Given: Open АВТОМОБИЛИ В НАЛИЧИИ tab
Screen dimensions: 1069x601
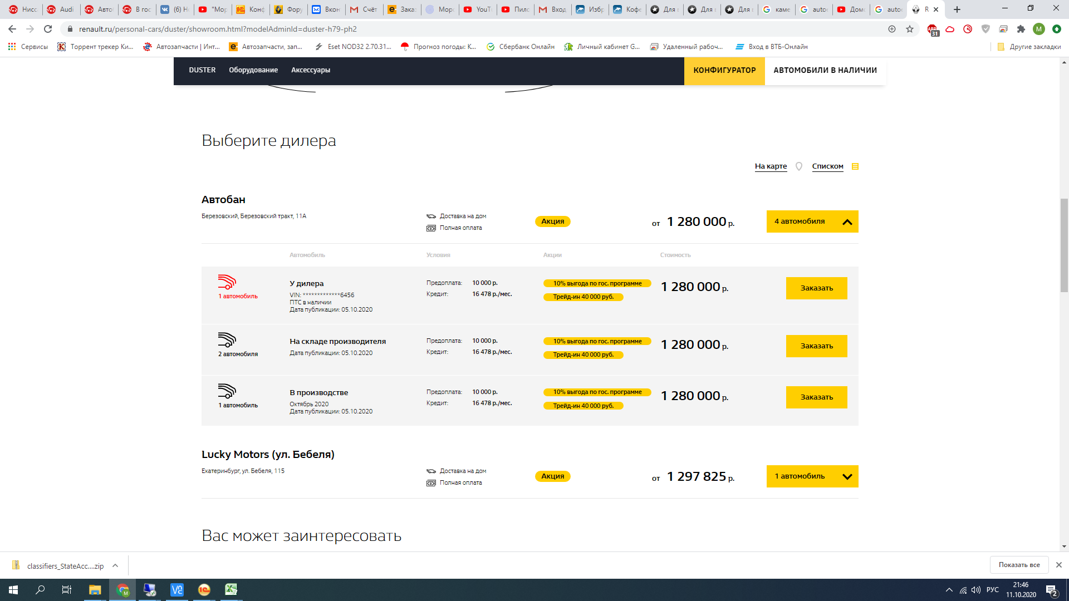Looking at the screenshot, I should pyautogui.click(x=825, y=71).
